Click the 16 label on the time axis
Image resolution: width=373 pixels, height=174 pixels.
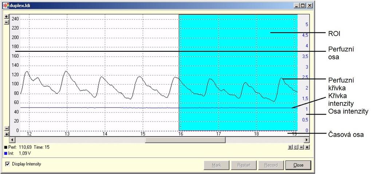point(181,134)
